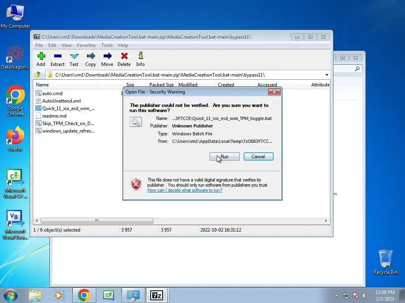Expand the address path dropdown arrow
Viewport: 405px width, 303px height.
point(327,75)
